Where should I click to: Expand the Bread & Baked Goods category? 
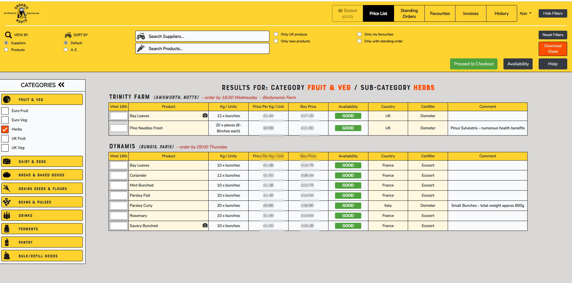click(42, 175)
